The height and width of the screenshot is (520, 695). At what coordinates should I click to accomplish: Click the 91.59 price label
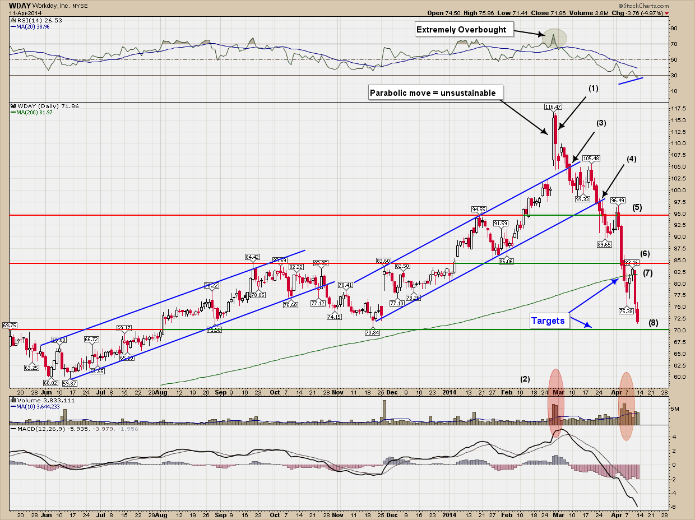click(x=501, y=223)
